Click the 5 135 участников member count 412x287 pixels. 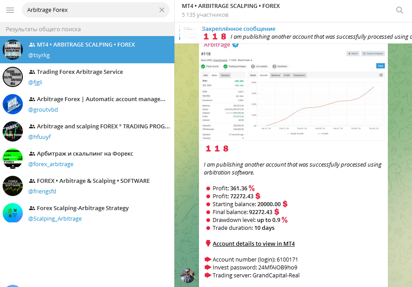[x=205, y=15]
